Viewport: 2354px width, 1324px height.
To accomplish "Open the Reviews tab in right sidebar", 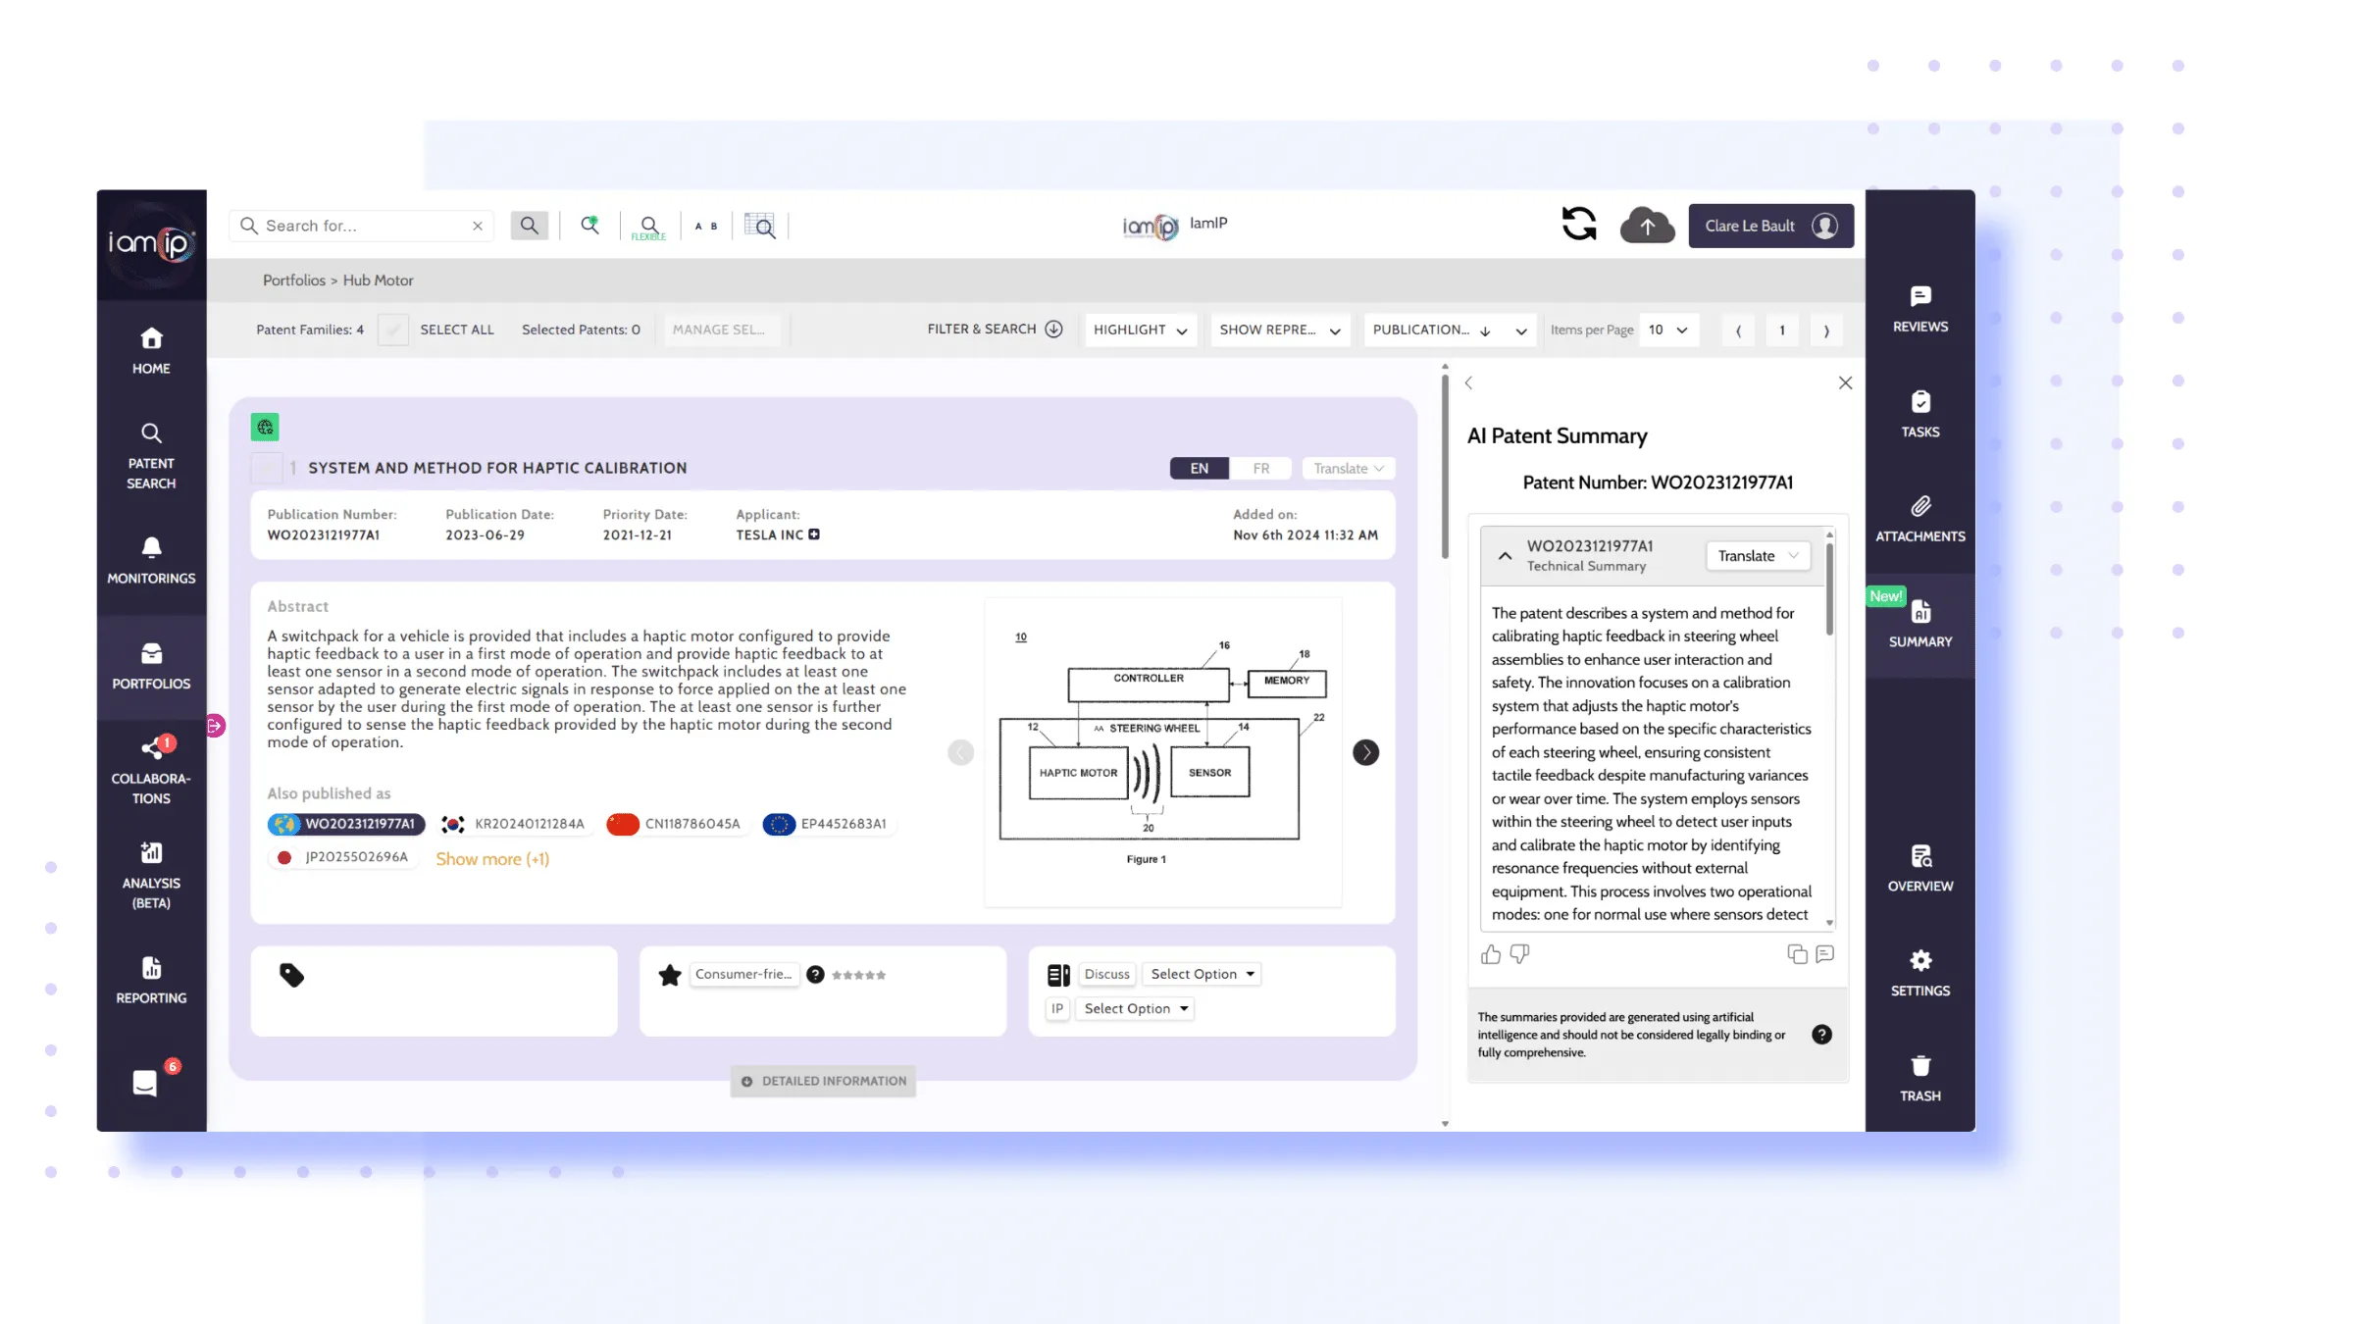I will [x=1919, y=309].
